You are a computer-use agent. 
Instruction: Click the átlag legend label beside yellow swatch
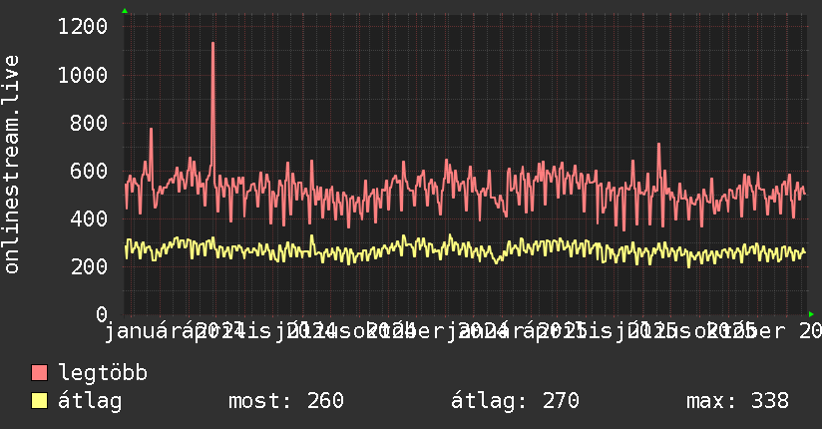(x=90, y=401)
